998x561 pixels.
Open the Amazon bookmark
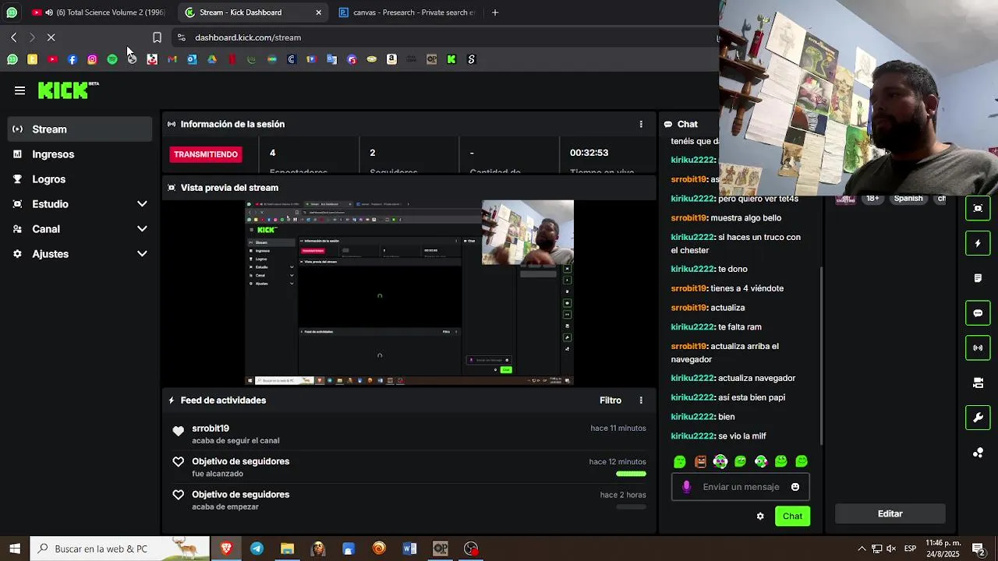[x=391, y=59]
